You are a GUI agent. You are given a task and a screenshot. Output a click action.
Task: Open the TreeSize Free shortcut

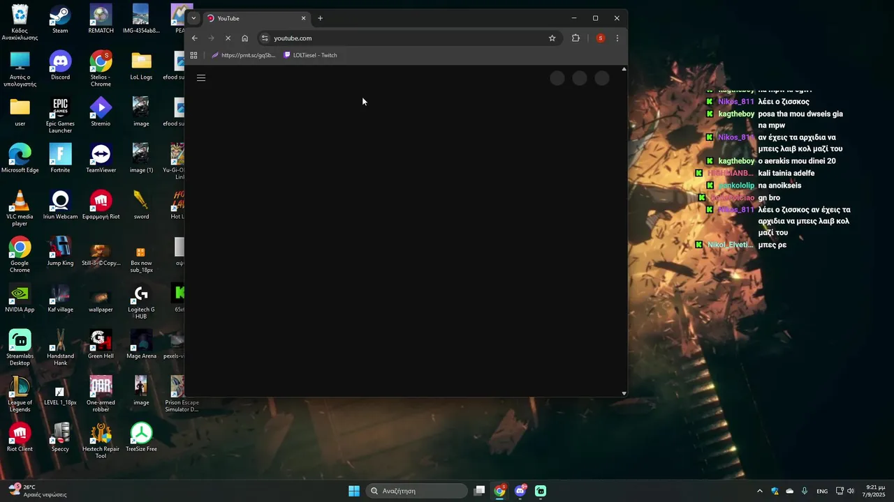tap(141, 439)
